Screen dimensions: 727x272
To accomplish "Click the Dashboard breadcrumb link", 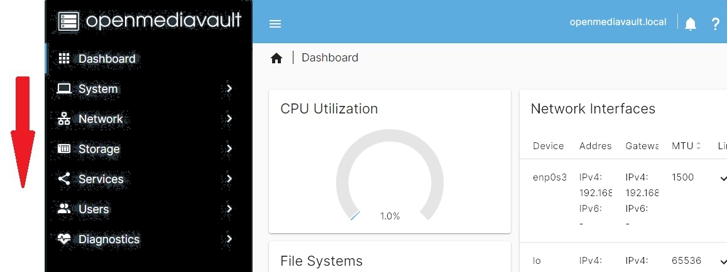I will [x=330, y=58].
